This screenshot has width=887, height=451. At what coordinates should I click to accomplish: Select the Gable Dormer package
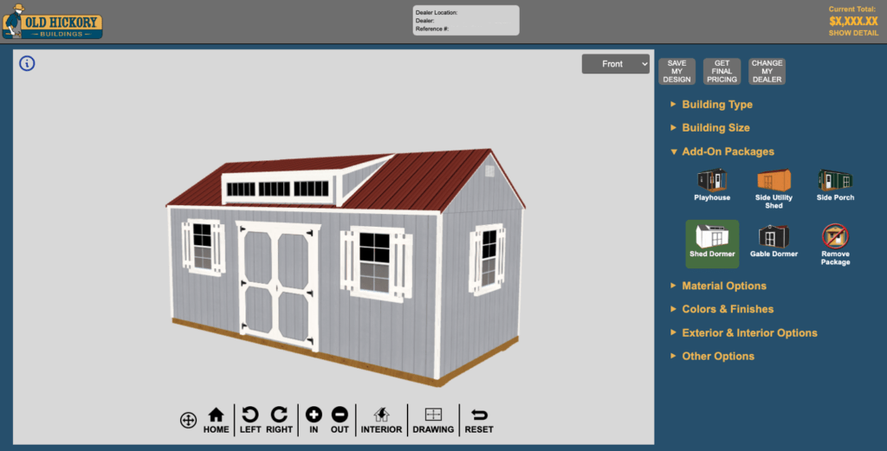point(774,242)
